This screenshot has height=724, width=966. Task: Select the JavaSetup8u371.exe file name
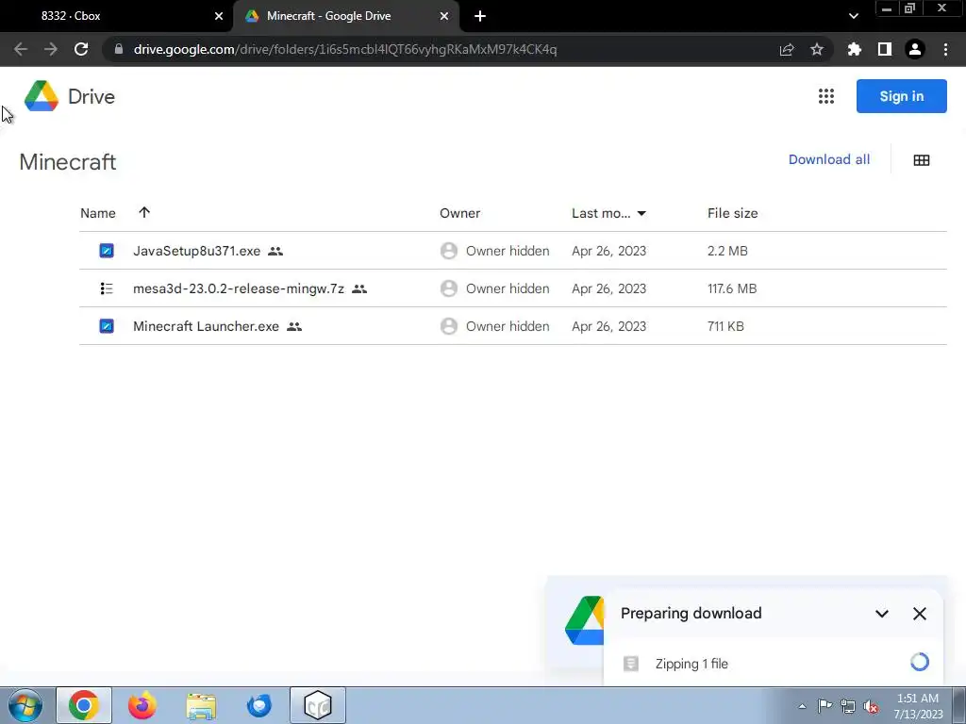click(x=196, y=251)
